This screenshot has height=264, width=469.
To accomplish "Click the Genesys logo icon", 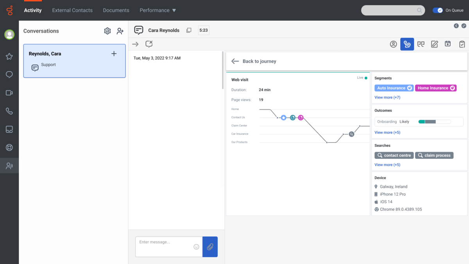I will click(x=9, y=10).
